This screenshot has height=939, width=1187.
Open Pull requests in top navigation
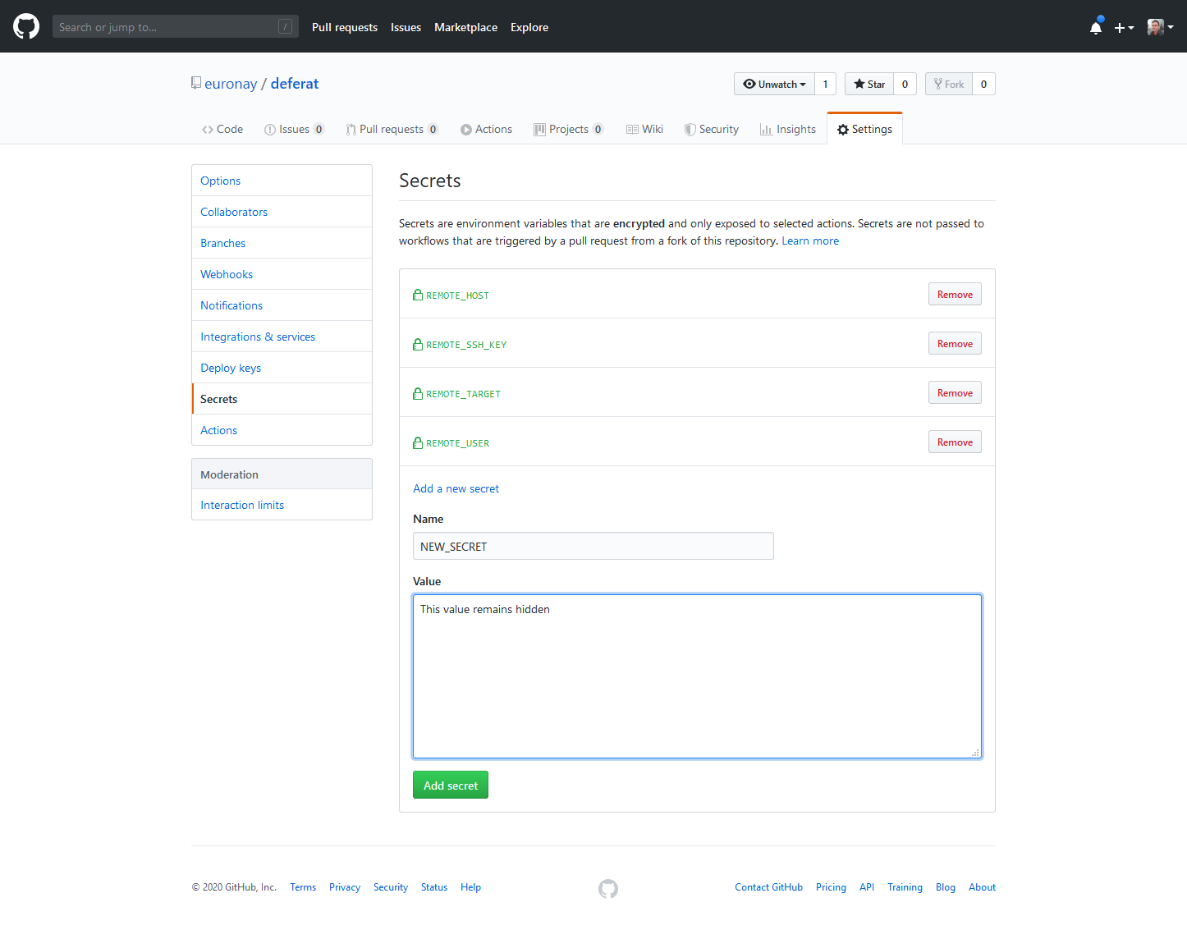(345, 27)
